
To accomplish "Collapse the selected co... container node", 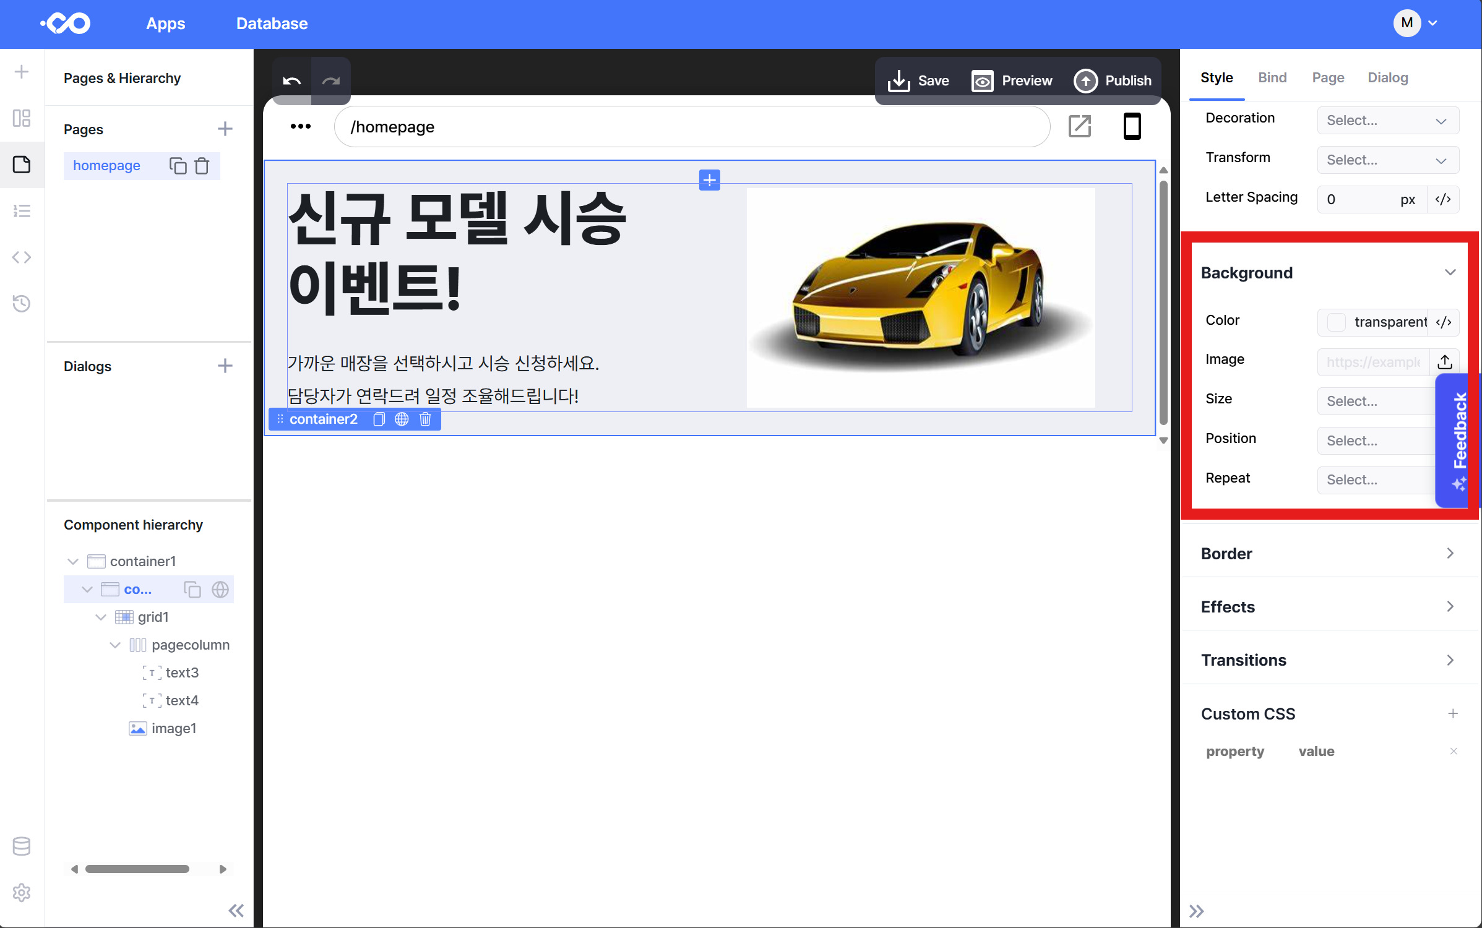I will (87, 590).
